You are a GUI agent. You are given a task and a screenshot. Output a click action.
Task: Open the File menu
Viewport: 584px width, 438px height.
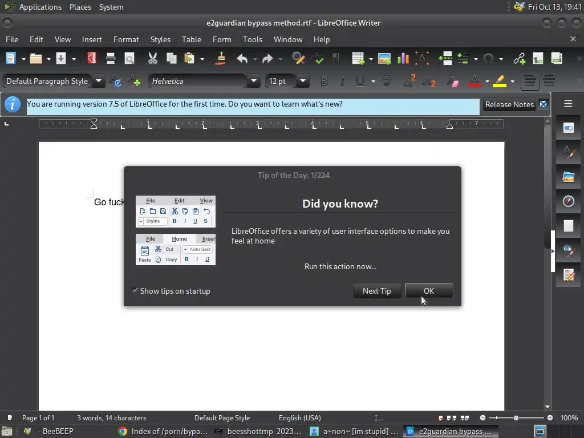[12, 39]
